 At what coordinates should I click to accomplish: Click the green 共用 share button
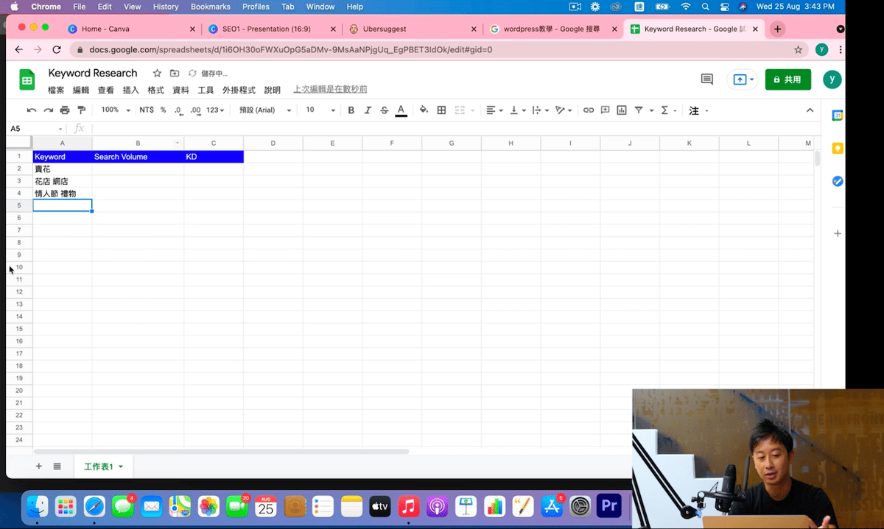click(x=787, y=79)
